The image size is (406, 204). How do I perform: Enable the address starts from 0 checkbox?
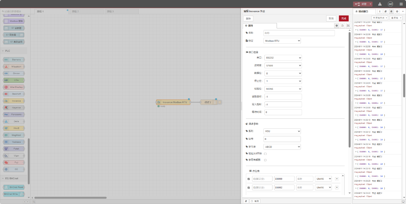pyautogui.click(x=265, y=154)
